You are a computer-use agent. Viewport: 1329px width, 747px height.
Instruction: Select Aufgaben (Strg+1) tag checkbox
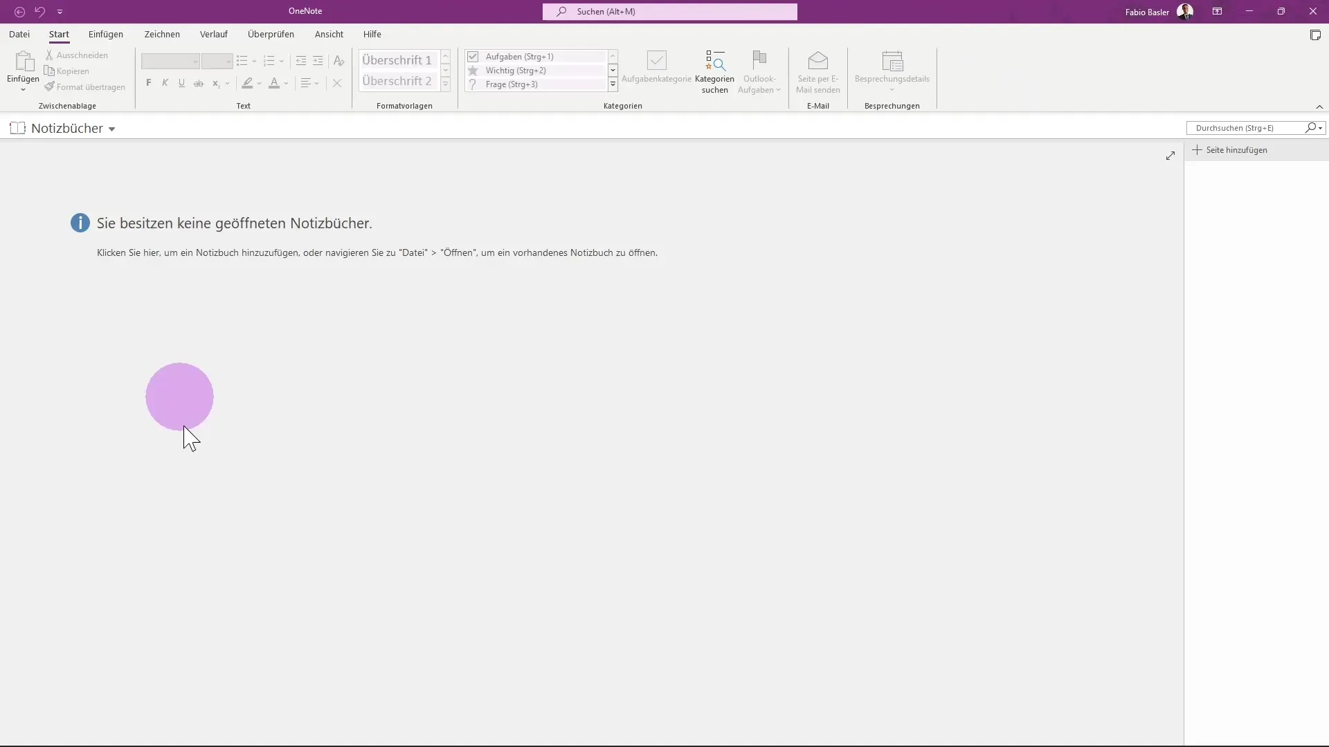pos(473,57)
